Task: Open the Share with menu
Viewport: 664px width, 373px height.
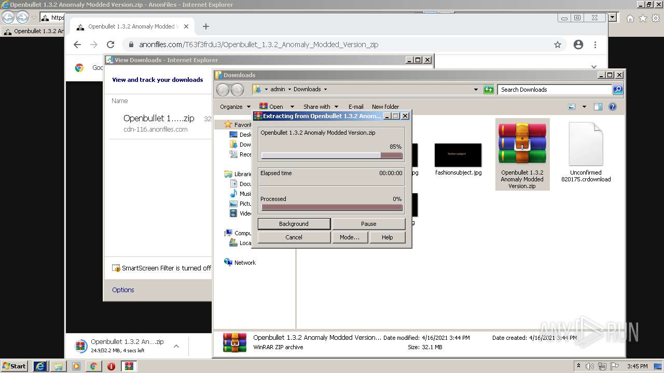Action: pyautogui.click(x=321, y=107)
